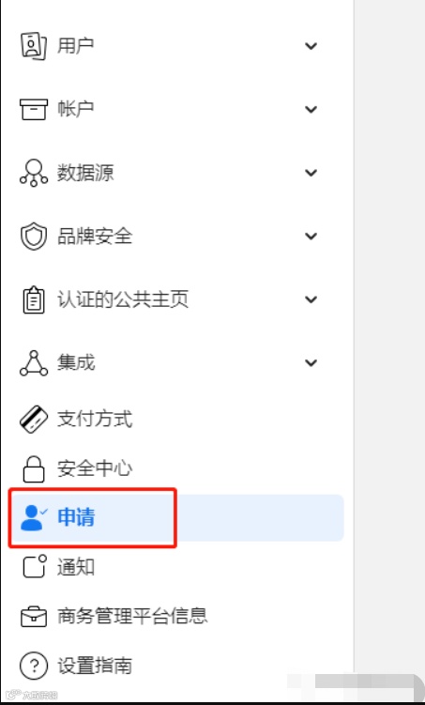Click the 用户 person card icon
The image size is (425, 705).
pyautogui.click(x=33, y=46)
